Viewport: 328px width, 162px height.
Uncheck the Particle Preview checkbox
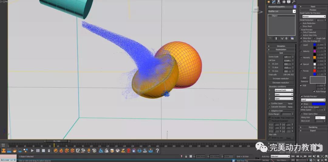[x=301, y=96]
